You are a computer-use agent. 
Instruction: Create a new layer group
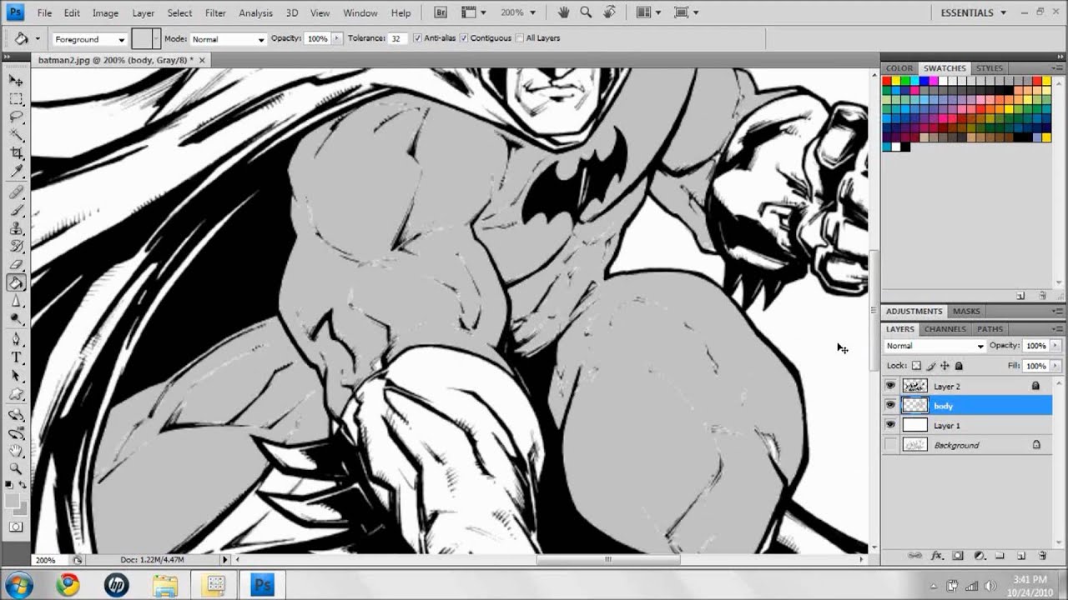[1000, 556]
